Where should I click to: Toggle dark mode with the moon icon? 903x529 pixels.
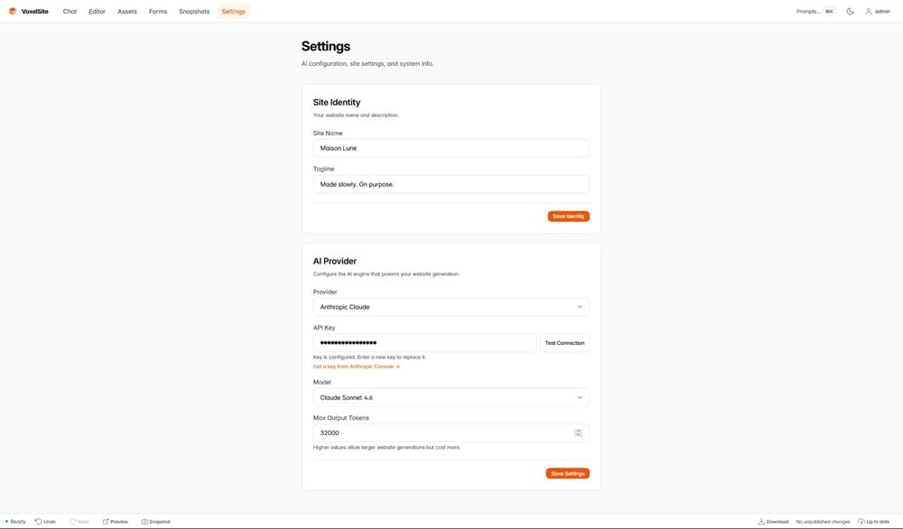click(x=850, y=12)
